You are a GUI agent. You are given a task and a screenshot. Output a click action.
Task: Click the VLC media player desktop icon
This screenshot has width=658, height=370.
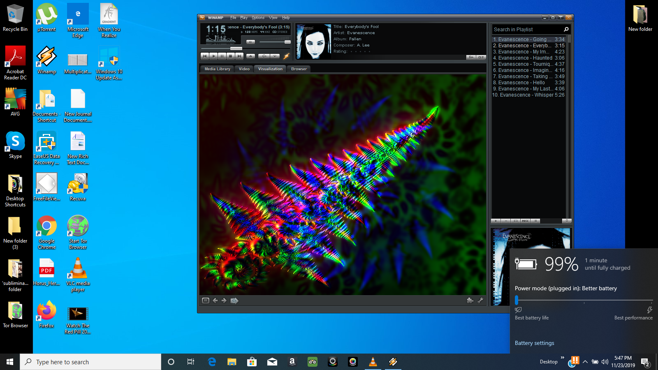(78, 275)
